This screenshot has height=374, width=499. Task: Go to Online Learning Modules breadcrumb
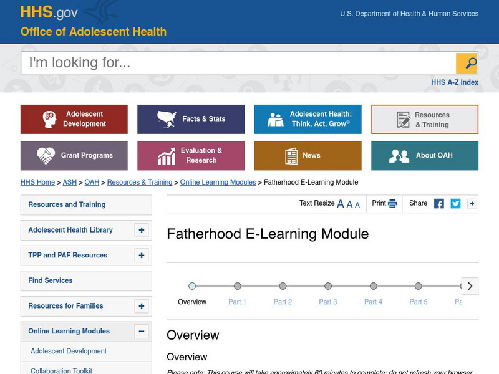point(218,182)
